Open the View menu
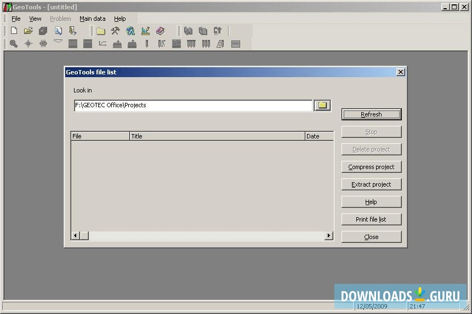 (x=35, y=19)
